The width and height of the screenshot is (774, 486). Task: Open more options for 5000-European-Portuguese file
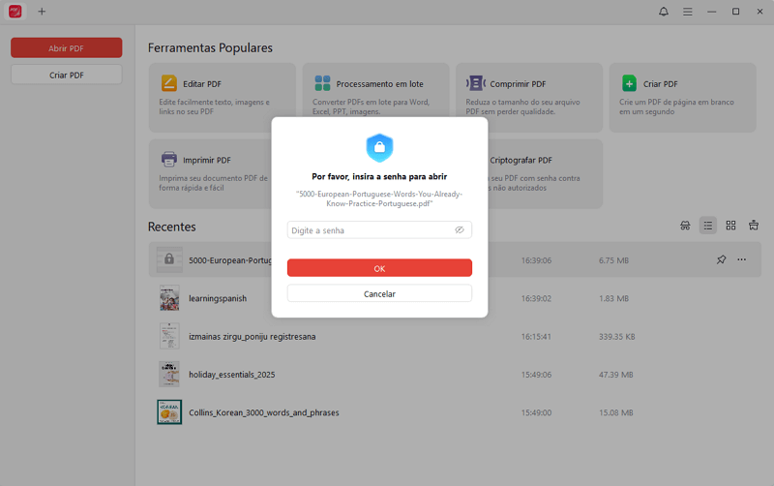(742, 260)
